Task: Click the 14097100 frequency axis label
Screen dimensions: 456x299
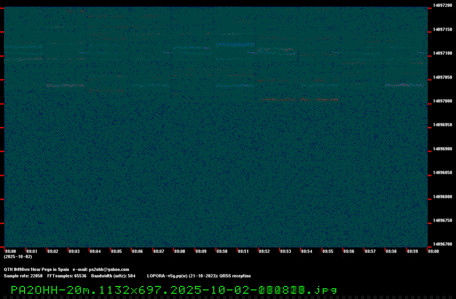Action: (x=443, y=53)
